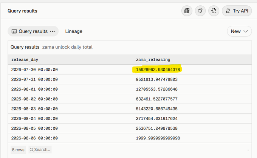Image resolution: width=257 pixels, height=158 pixels.
Task: Click the Query results panel heading at top
Action: [22, 11]
